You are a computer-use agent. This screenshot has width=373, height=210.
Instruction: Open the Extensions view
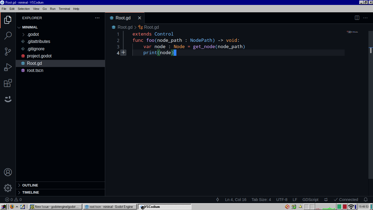pyautogui.click(x=8, y=83)
